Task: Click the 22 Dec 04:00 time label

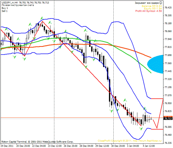Action: point(39,146)
